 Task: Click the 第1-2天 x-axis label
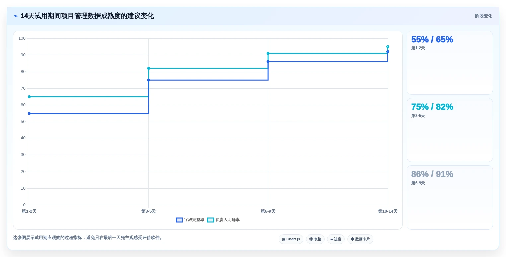coord(29,211)
